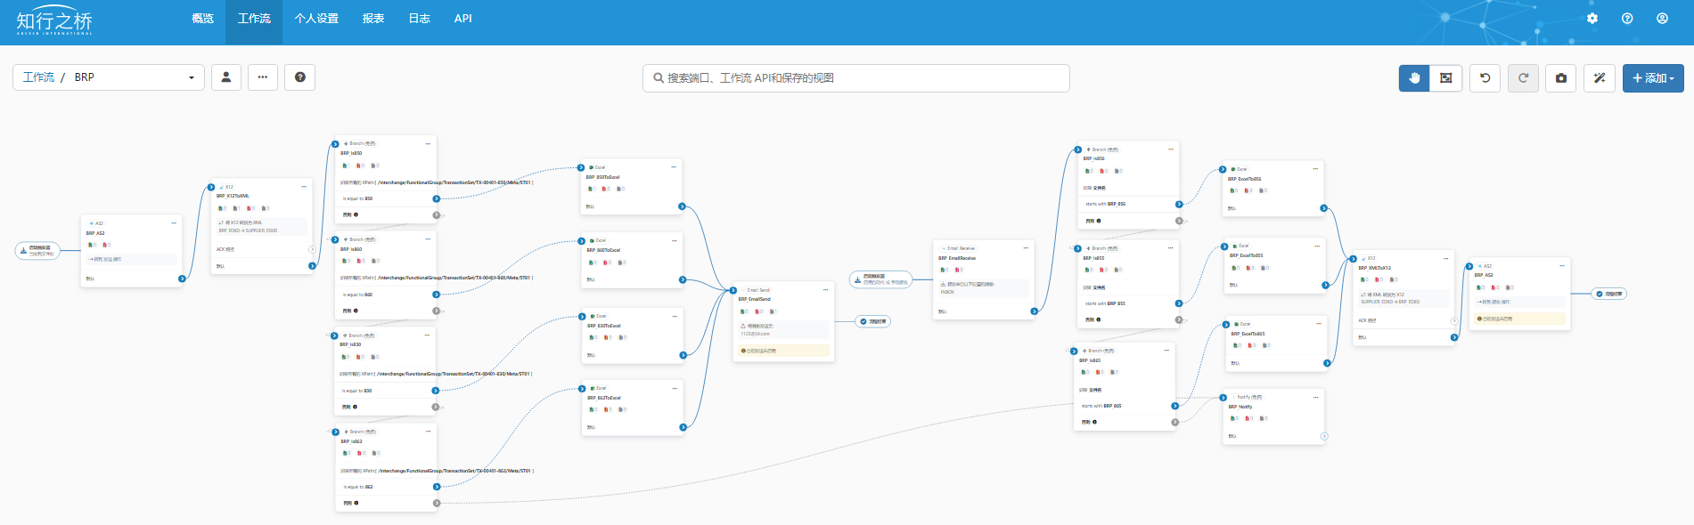Image resolution: width=1694 pixels, height=525 pixels.
Task: Open the BRP workspace dropdown
Action: pyautogui.click(x=109, y=77)
